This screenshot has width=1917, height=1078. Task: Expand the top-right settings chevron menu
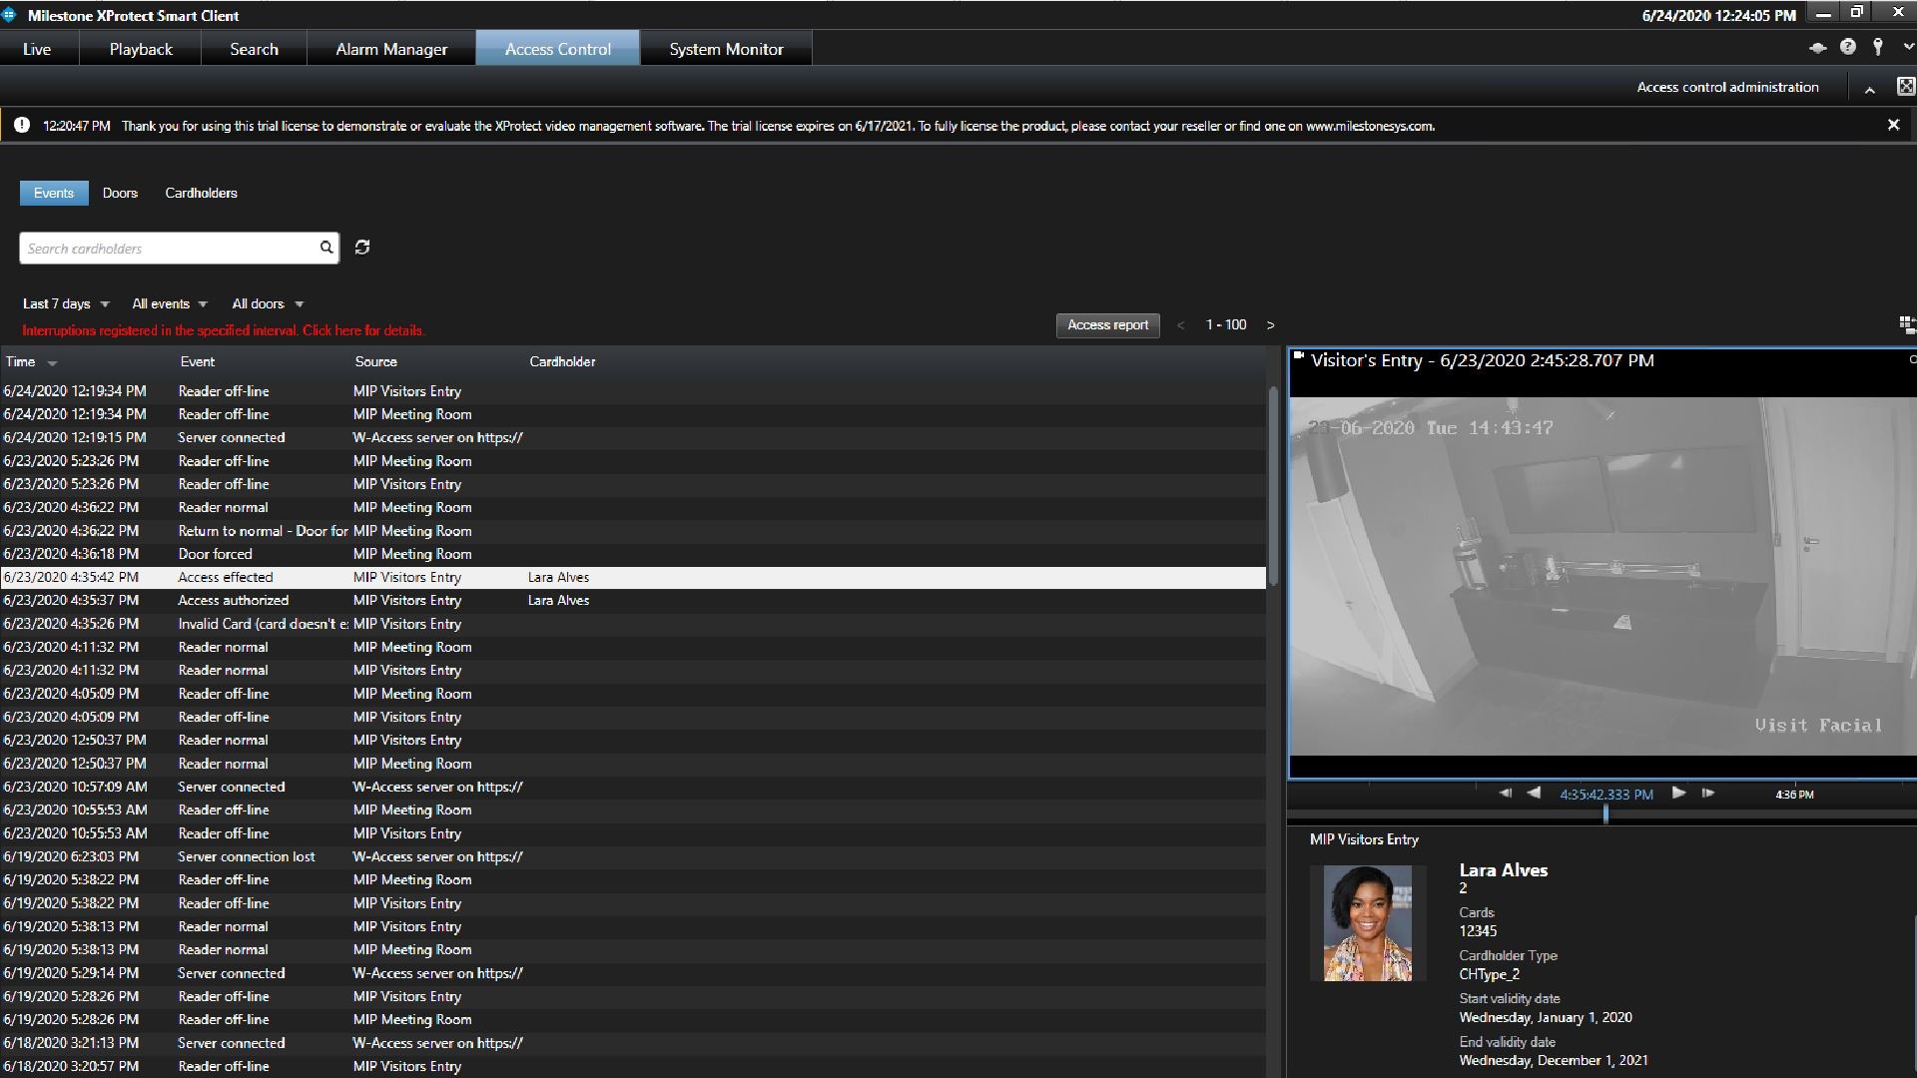point(1908,47)
